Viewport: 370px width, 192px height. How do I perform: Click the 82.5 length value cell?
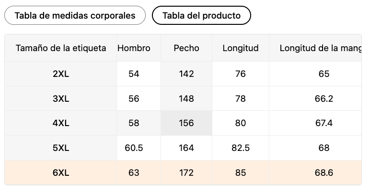pos(241,148)
